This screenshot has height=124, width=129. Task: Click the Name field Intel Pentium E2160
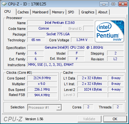click(x=60, y=23)
